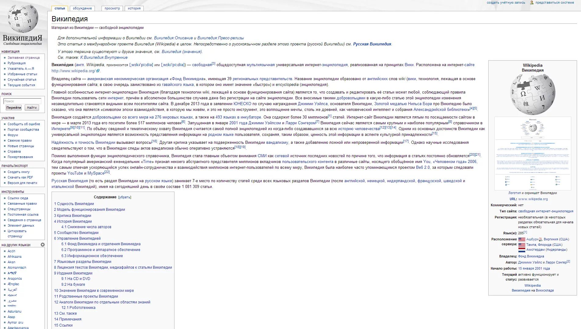The width and height of the screenshot is (581, 329).
Task: Click the USA flag next to Ашбурн
Action: point(522,239)
